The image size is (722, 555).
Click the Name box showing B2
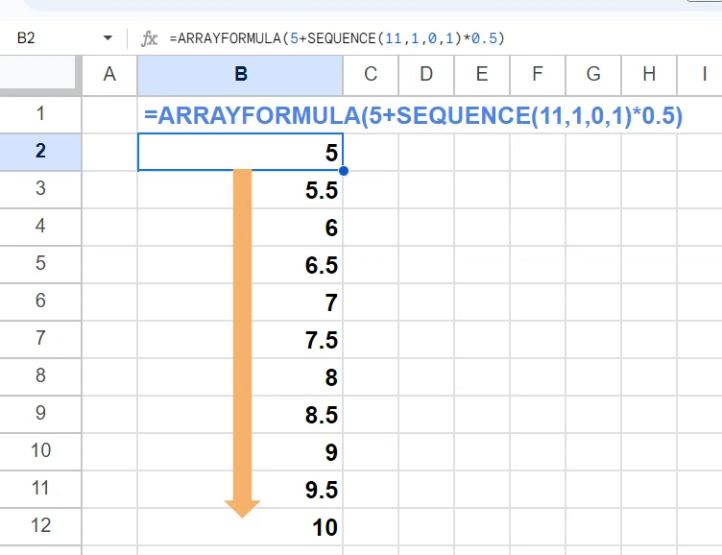pyautogui.click(x=26, y=37)
